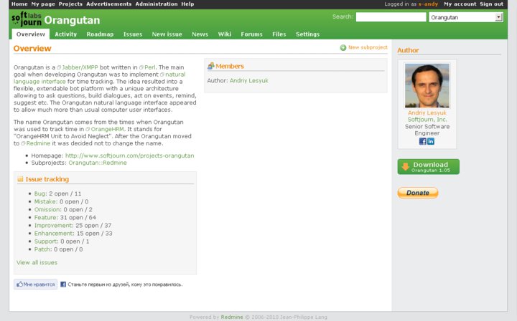
Task: Click the Softjourn labs logo
Action: coord(27,19)
